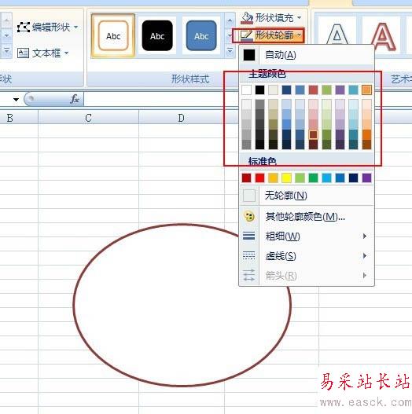Screen dimensions: 412x414
Task: Open the Dashes (虚线) menu item
Action: pos(307,256)
